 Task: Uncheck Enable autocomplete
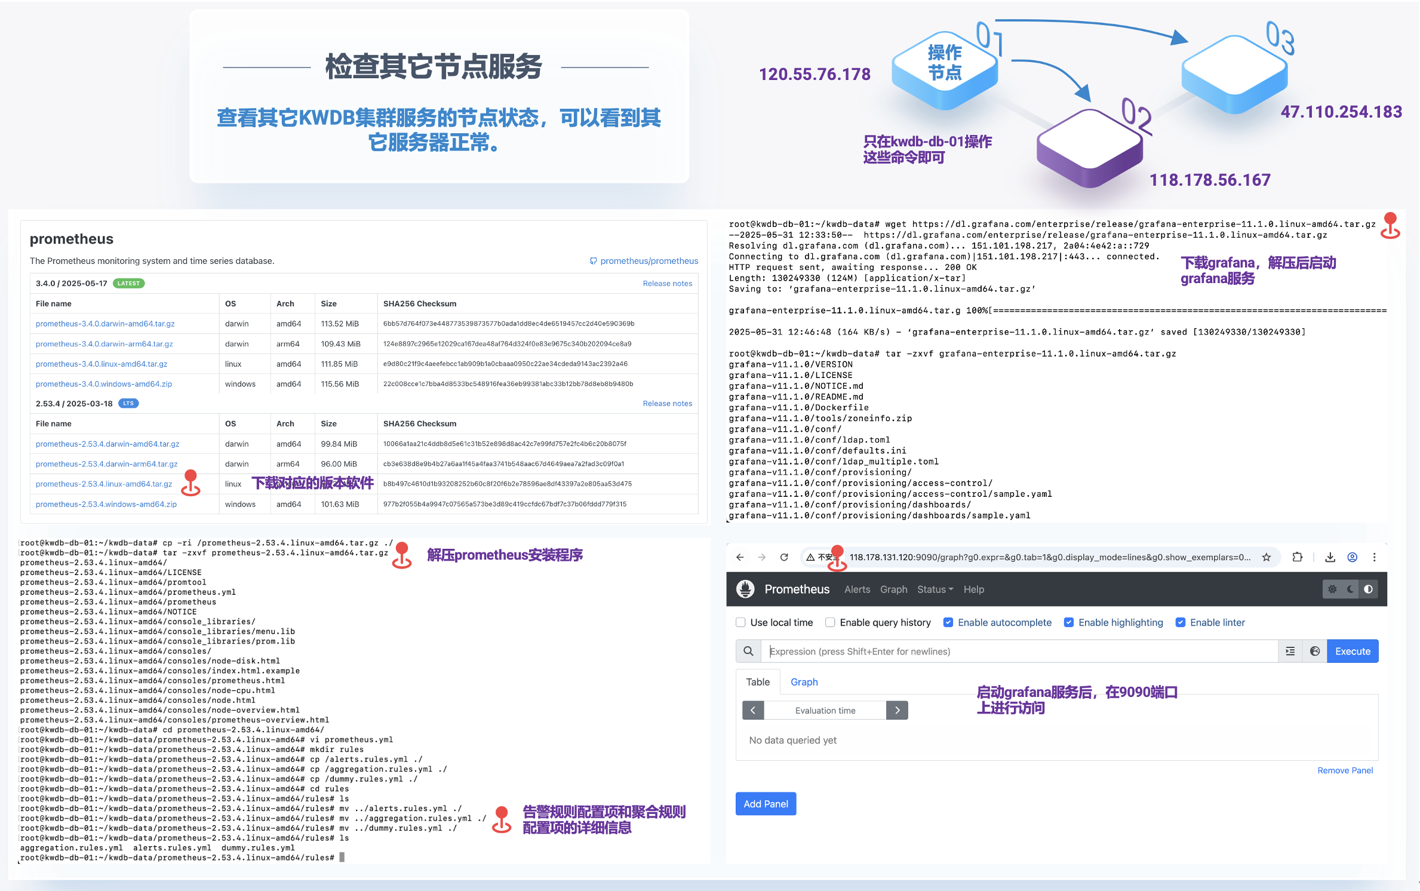[948, 622]
